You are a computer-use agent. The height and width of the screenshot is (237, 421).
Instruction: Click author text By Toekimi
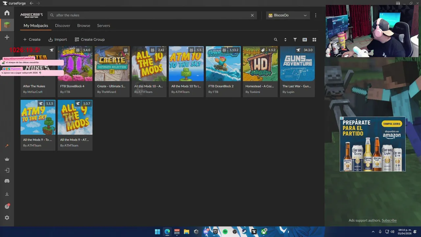[253, 92]
